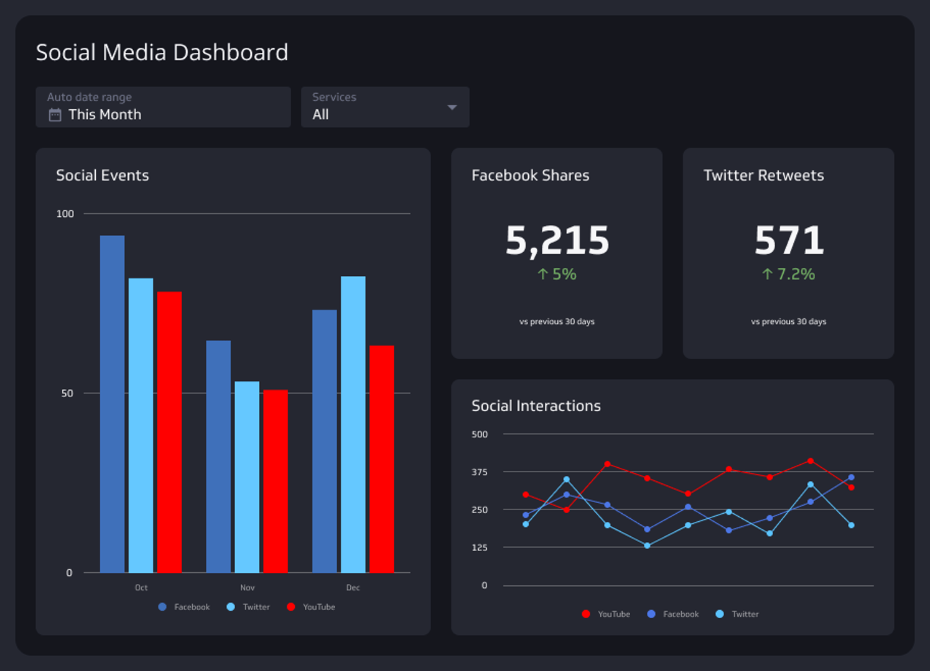Click a red YouTube data point in Social Interactions
This screenshot has height=671, width=930.
tap(608, 463)
